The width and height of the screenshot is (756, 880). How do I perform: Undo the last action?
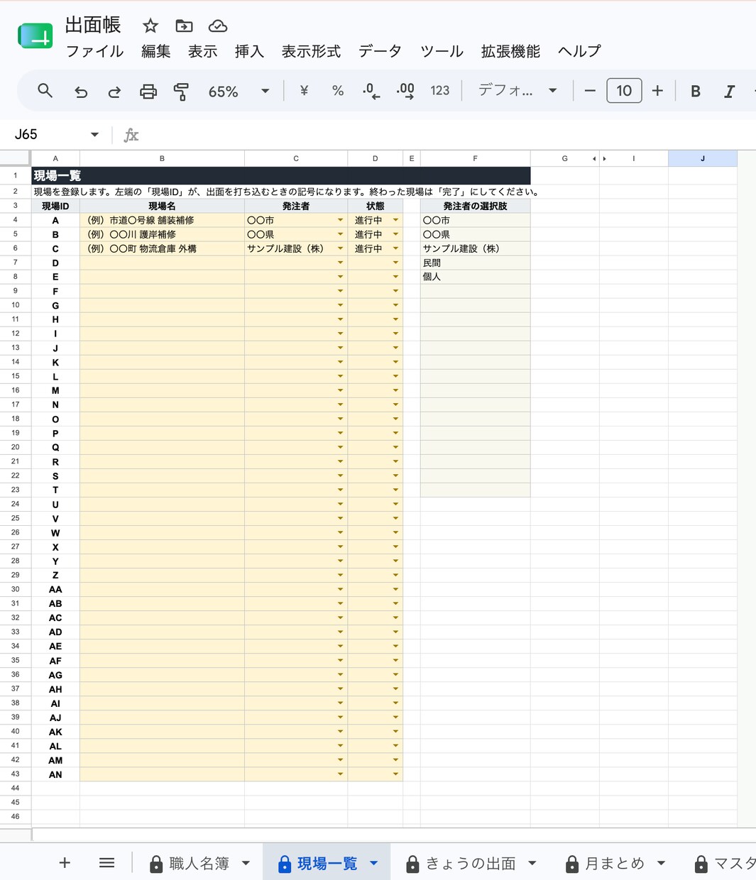click(x=81, y=91)
